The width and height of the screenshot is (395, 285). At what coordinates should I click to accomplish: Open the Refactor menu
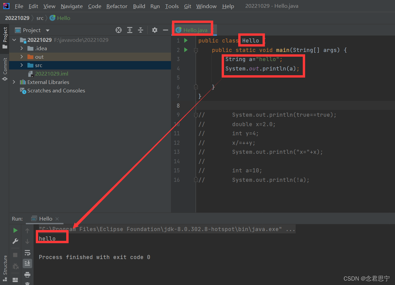click(117, 6)
